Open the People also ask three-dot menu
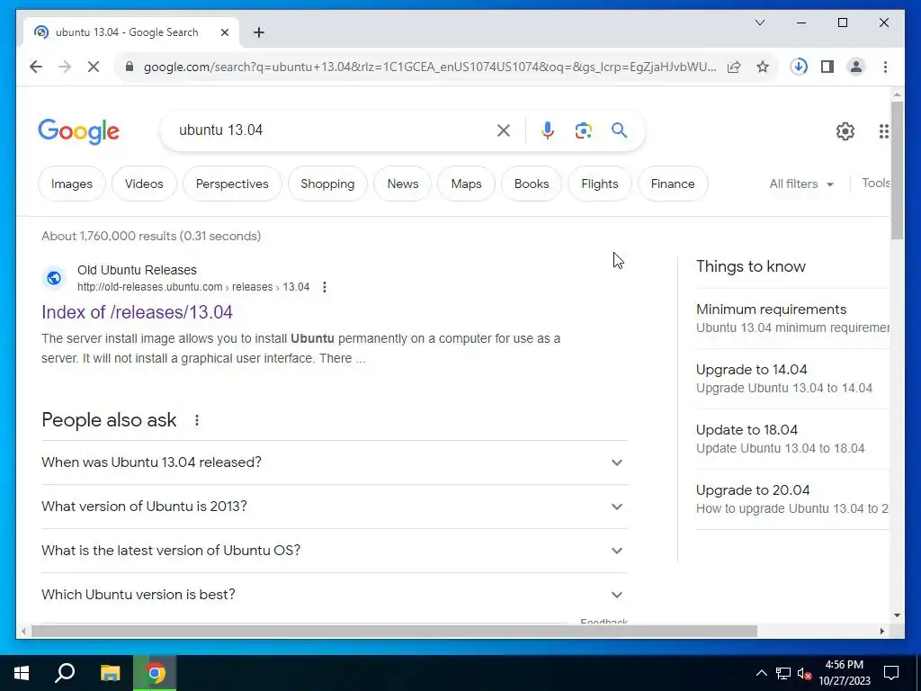This screenshot has width=921, height=691. (x=197, y=420)
